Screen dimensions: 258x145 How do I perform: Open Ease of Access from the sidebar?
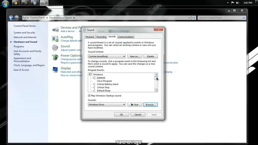21,70
